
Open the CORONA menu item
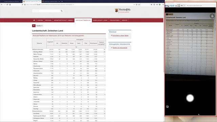tap(40, 20)
